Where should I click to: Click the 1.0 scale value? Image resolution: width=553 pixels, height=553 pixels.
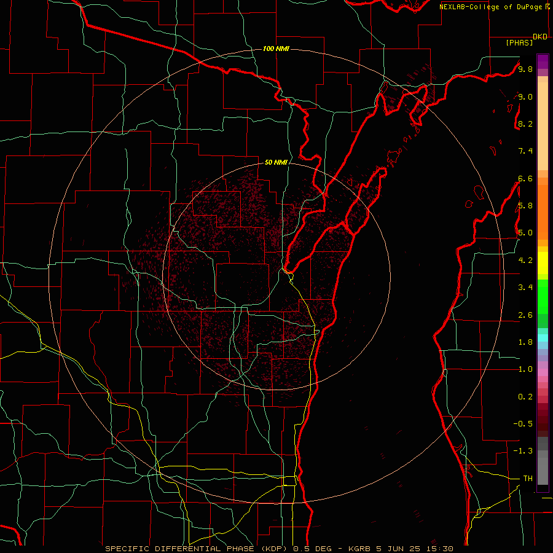pos(525,370)
